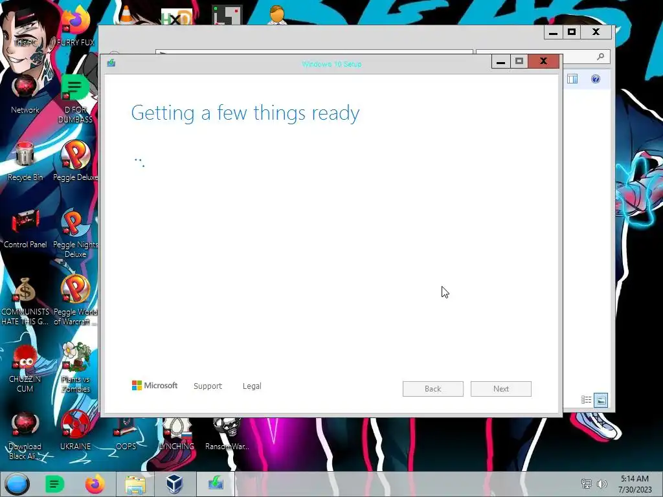The height and width of the screenshot is (497, 663).
Task: Open the Control Panel desktop icon
Action: point(25,228)
